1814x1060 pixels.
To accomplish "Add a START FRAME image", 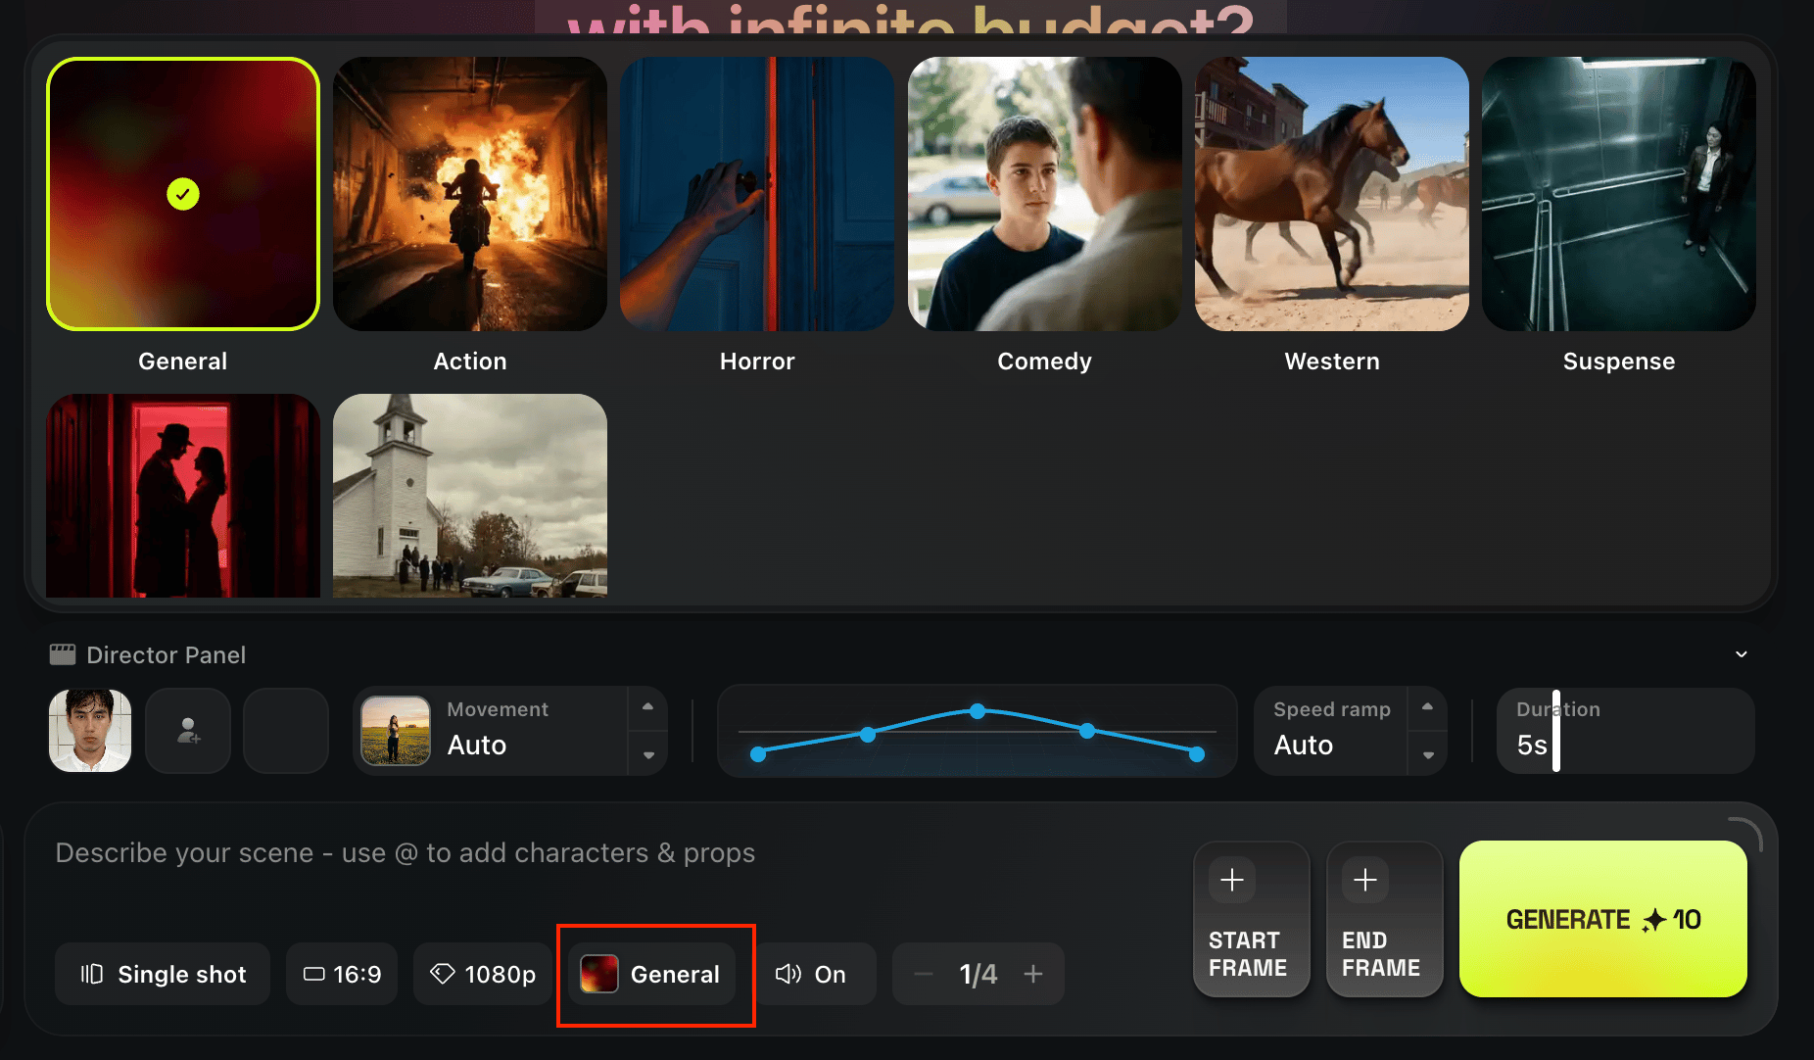I will (1252, 919).
